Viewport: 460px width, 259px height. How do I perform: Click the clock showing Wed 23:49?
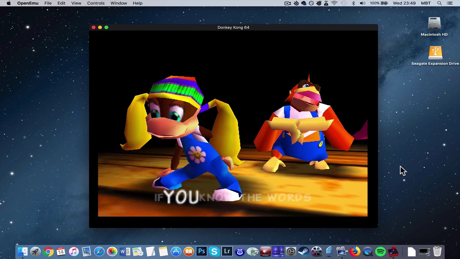[404, 3]
